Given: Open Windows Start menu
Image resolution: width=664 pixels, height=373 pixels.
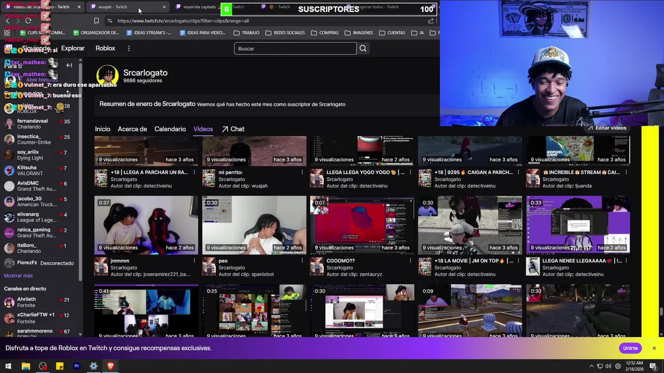Looking at the screenshot, I should coord(8,366).
